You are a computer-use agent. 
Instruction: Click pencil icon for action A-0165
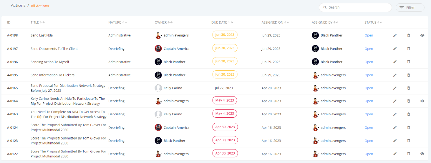[x=395, y=88]
